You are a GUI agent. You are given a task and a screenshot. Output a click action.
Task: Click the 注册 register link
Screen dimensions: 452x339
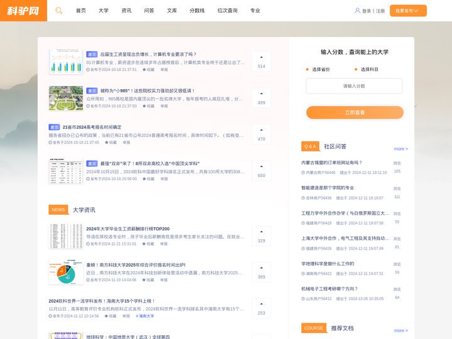[x=380, y=11]
